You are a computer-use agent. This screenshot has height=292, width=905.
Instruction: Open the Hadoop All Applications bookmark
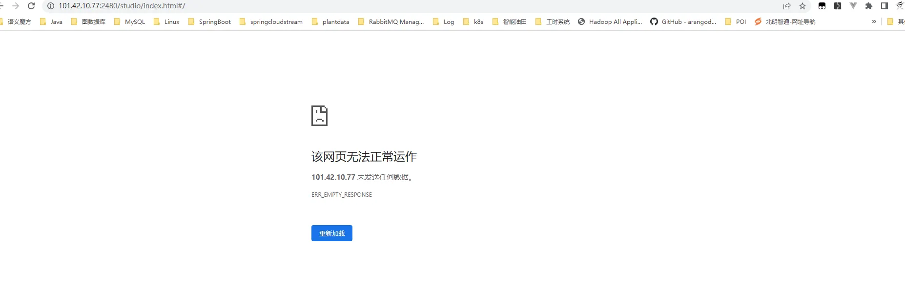pyautogui.click(x=610, y=21)
